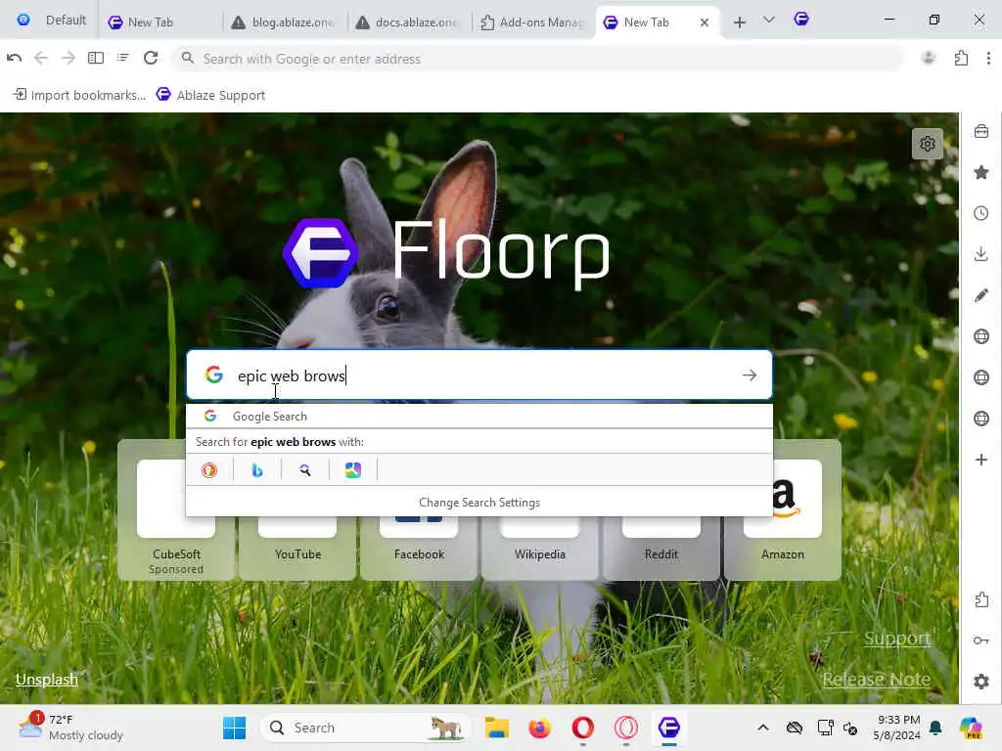
Task: Go forward with the forward arrow
Action: [68, 58]
